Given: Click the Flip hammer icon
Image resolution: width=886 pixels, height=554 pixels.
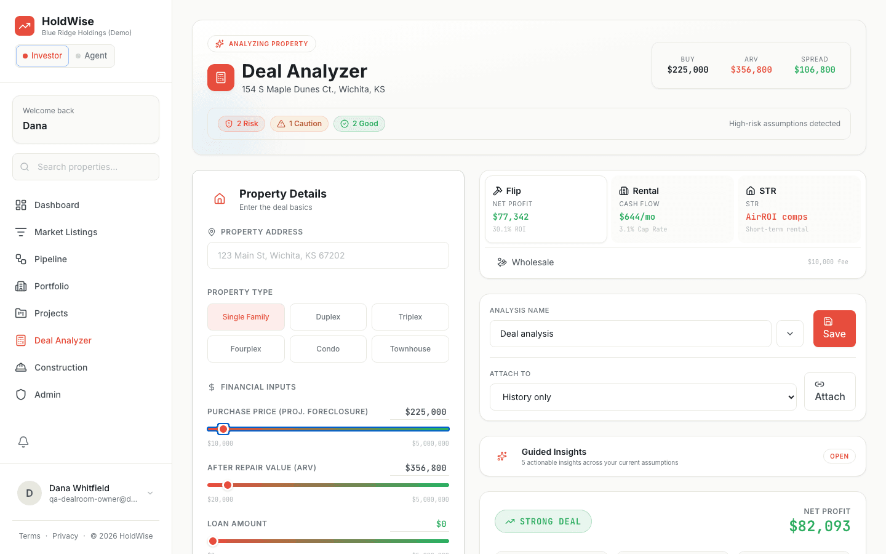Looking at the screenshot, I should 498,191.
